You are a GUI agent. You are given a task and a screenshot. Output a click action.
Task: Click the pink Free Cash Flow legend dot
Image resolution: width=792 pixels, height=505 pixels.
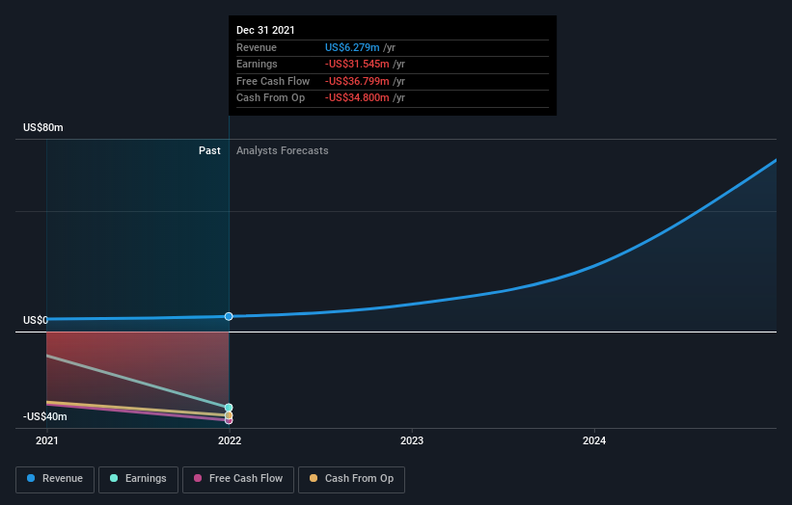tap(198, 478)
